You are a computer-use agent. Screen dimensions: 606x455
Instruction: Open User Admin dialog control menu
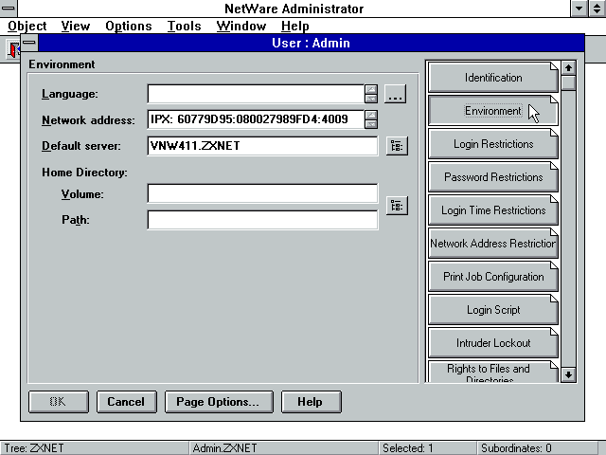[x=29, y=43]
